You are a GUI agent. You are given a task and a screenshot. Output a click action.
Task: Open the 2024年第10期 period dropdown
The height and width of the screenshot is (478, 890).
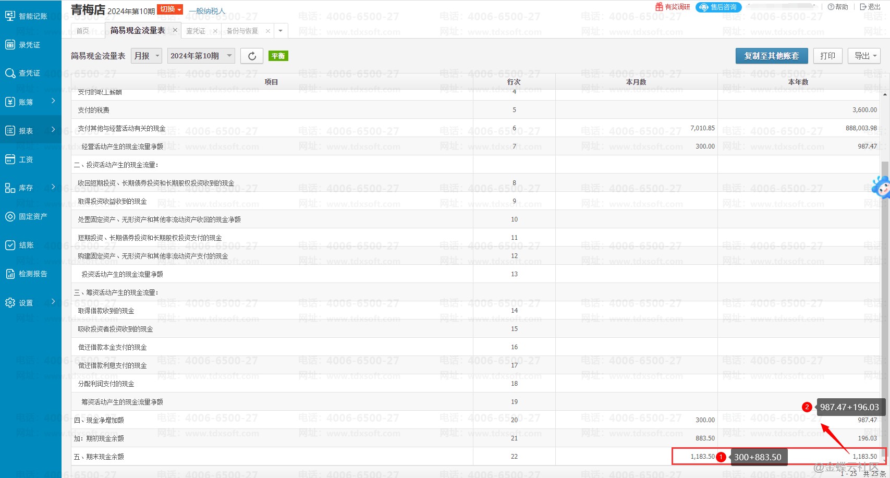(x=201, y=56)
